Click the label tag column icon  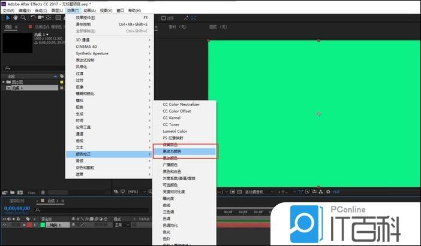(x=61, y=76)
